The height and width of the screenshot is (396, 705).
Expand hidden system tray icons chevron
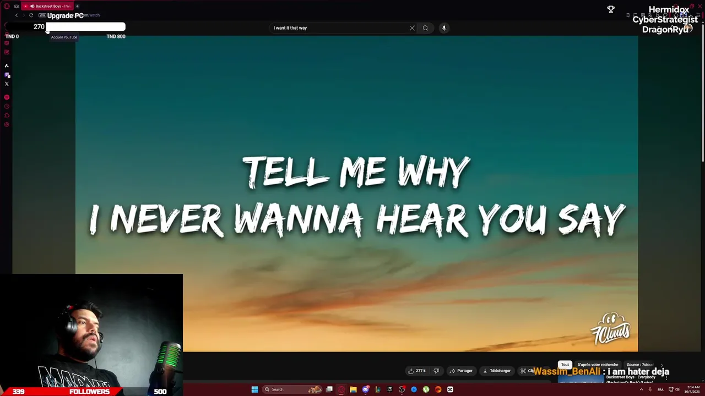(x=642, y=389)
